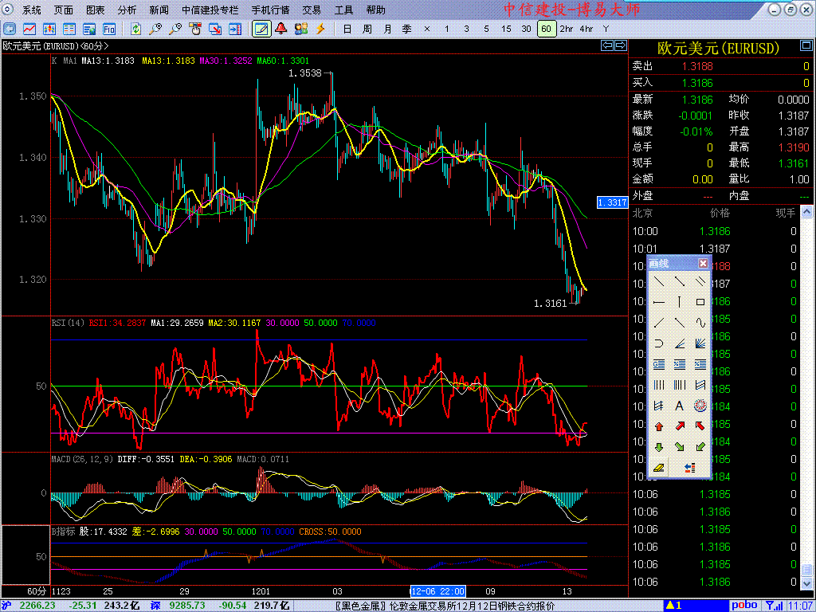Select the 日 daily period button
The width and height of the screenshot is (816, 612).
(x=347, y=29)
